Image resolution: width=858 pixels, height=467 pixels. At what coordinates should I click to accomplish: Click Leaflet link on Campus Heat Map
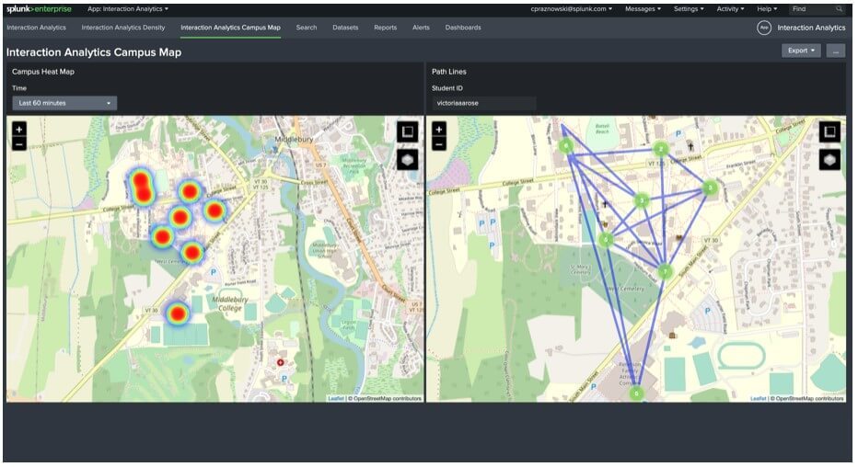[336, 399]
